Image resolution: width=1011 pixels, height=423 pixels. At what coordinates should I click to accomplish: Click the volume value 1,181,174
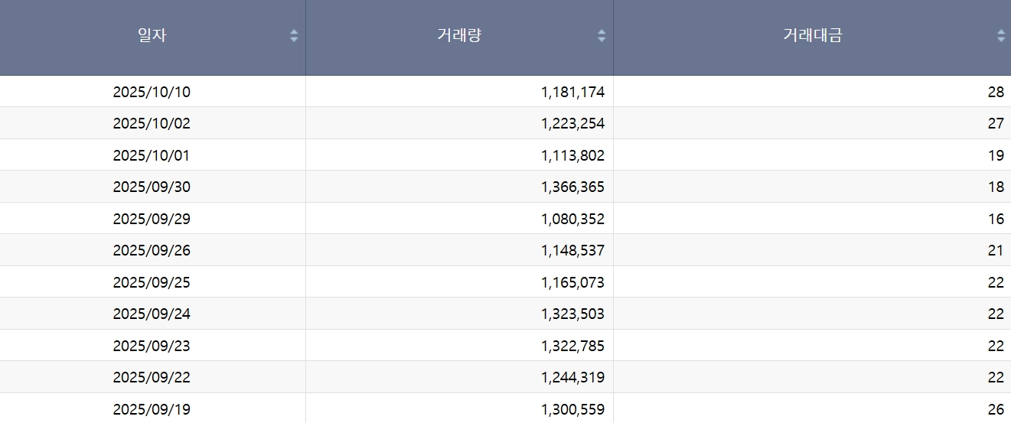572,93
